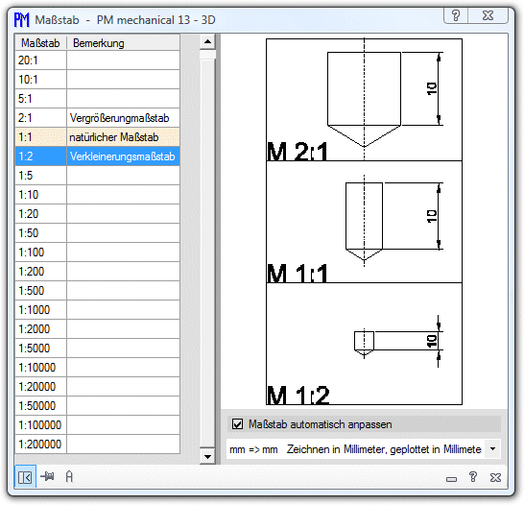Click the Maßstab column header

tap(40, 43)
